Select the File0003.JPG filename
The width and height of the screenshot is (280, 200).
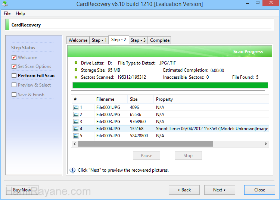pos(108,122)
